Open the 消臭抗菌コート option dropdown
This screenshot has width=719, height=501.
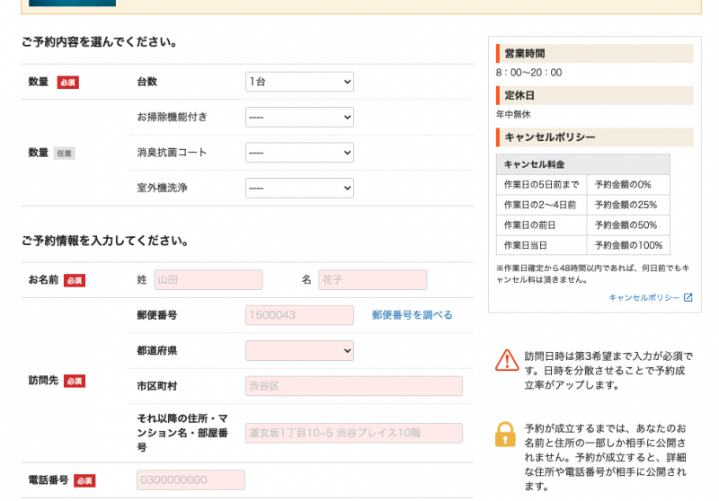click(x=299, y=153)
